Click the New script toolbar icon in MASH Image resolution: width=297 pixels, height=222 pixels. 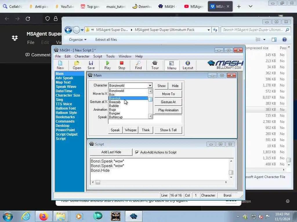coord(60,65)
